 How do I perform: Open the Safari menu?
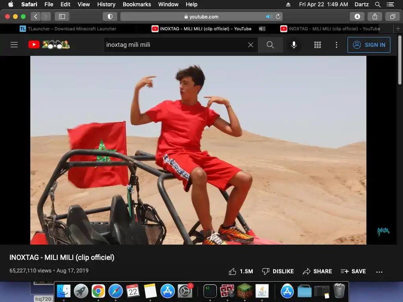[29, 4]
